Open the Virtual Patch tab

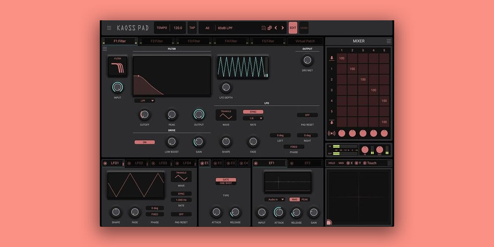click(305, 41)
